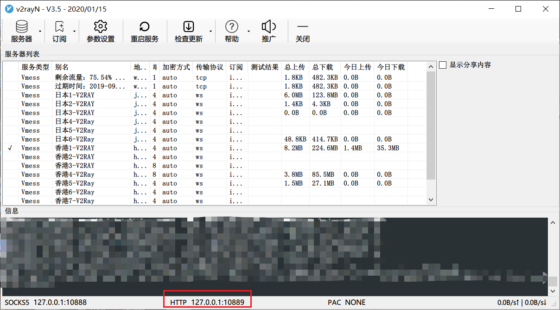Open the 帮助 help icon
Viewport: 560px width, 310px height.
pos(231,32)
